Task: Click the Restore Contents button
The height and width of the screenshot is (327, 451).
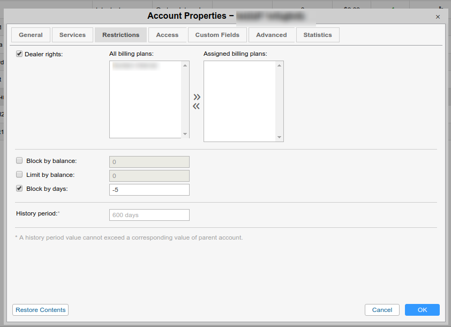Action: click(41, 310)
